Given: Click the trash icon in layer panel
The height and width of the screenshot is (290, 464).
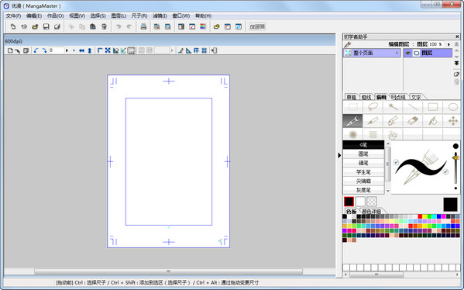Looking at the screenshot, I should click(x=456, y=81).
